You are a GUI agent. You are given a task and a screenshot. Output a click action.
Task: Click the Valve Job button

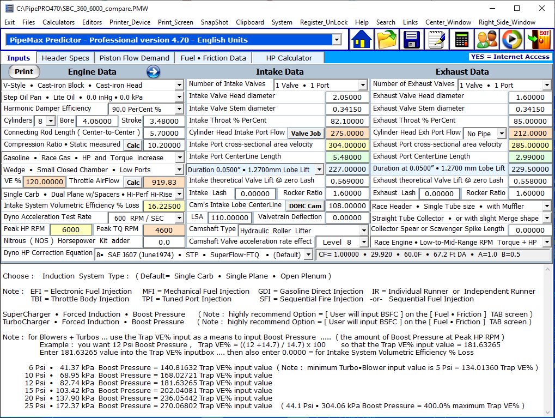[x=306, y=134]
